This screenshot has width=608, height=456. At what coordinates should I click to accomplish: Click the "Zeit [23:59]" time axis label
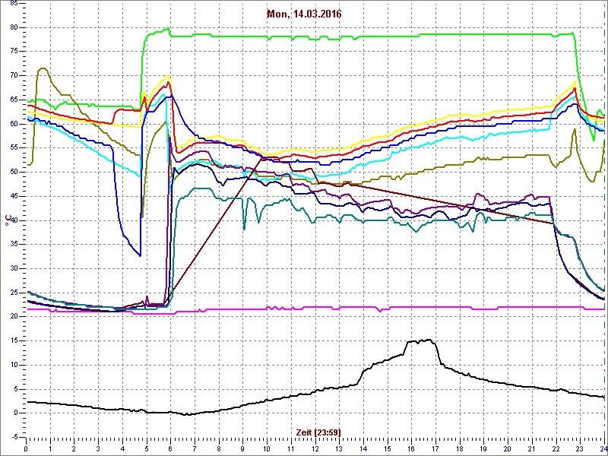pyautogui.click(x=318, y=432)
